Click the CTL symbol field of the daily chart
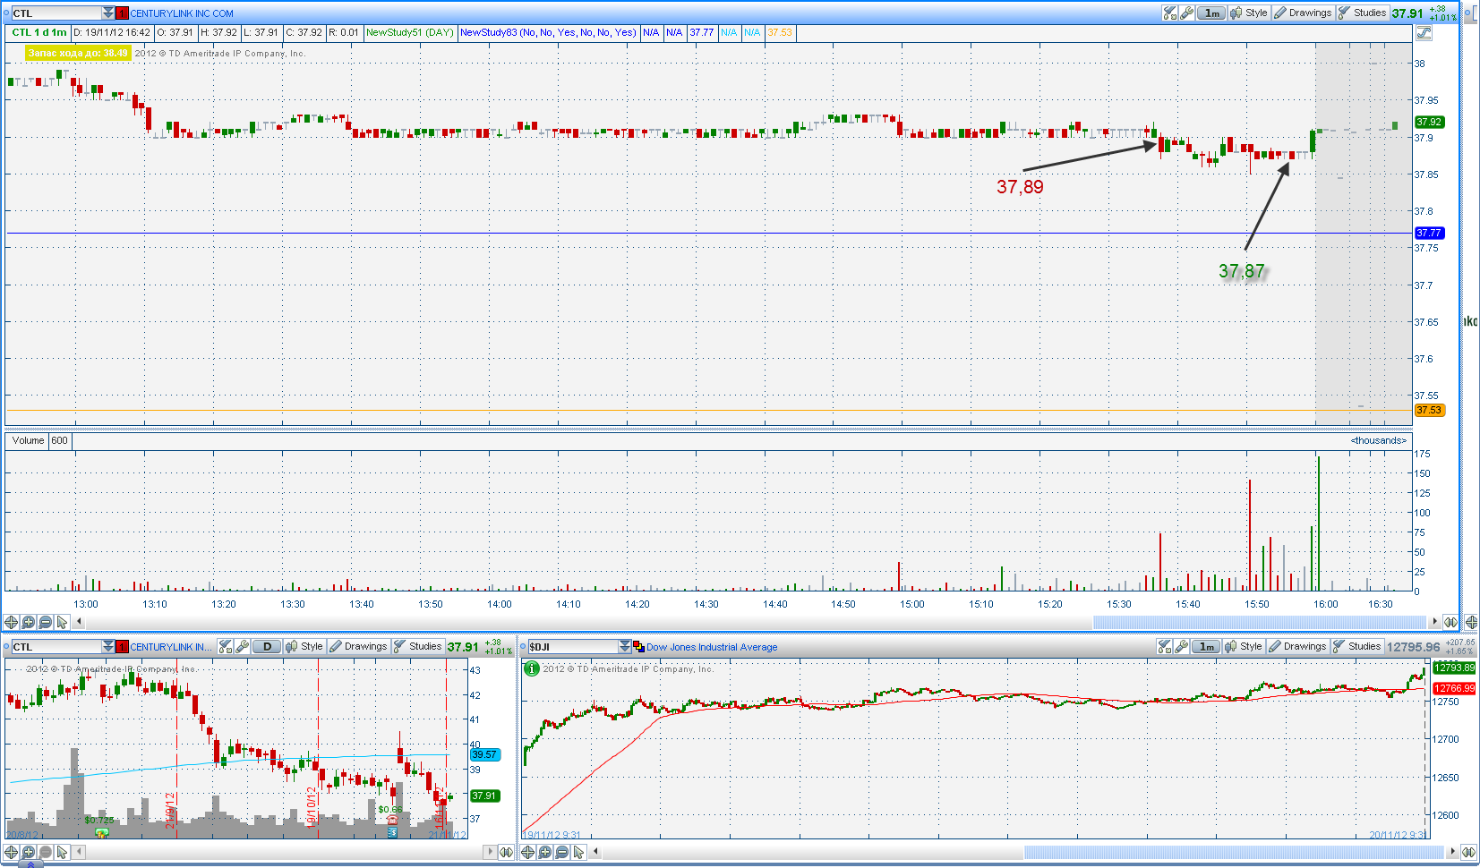 tap(56, 646)
